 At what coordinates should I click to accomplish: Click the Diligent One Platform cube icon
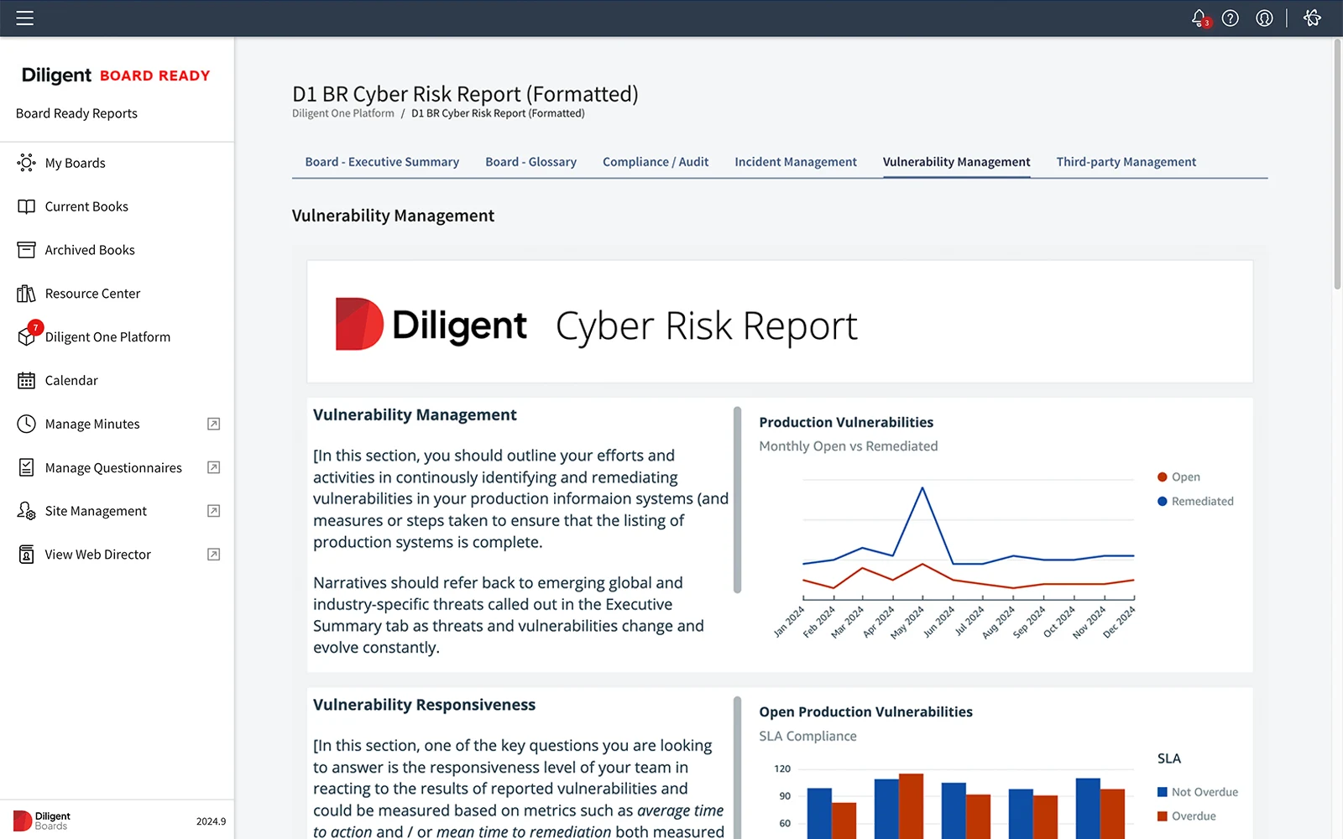[27, 337]
